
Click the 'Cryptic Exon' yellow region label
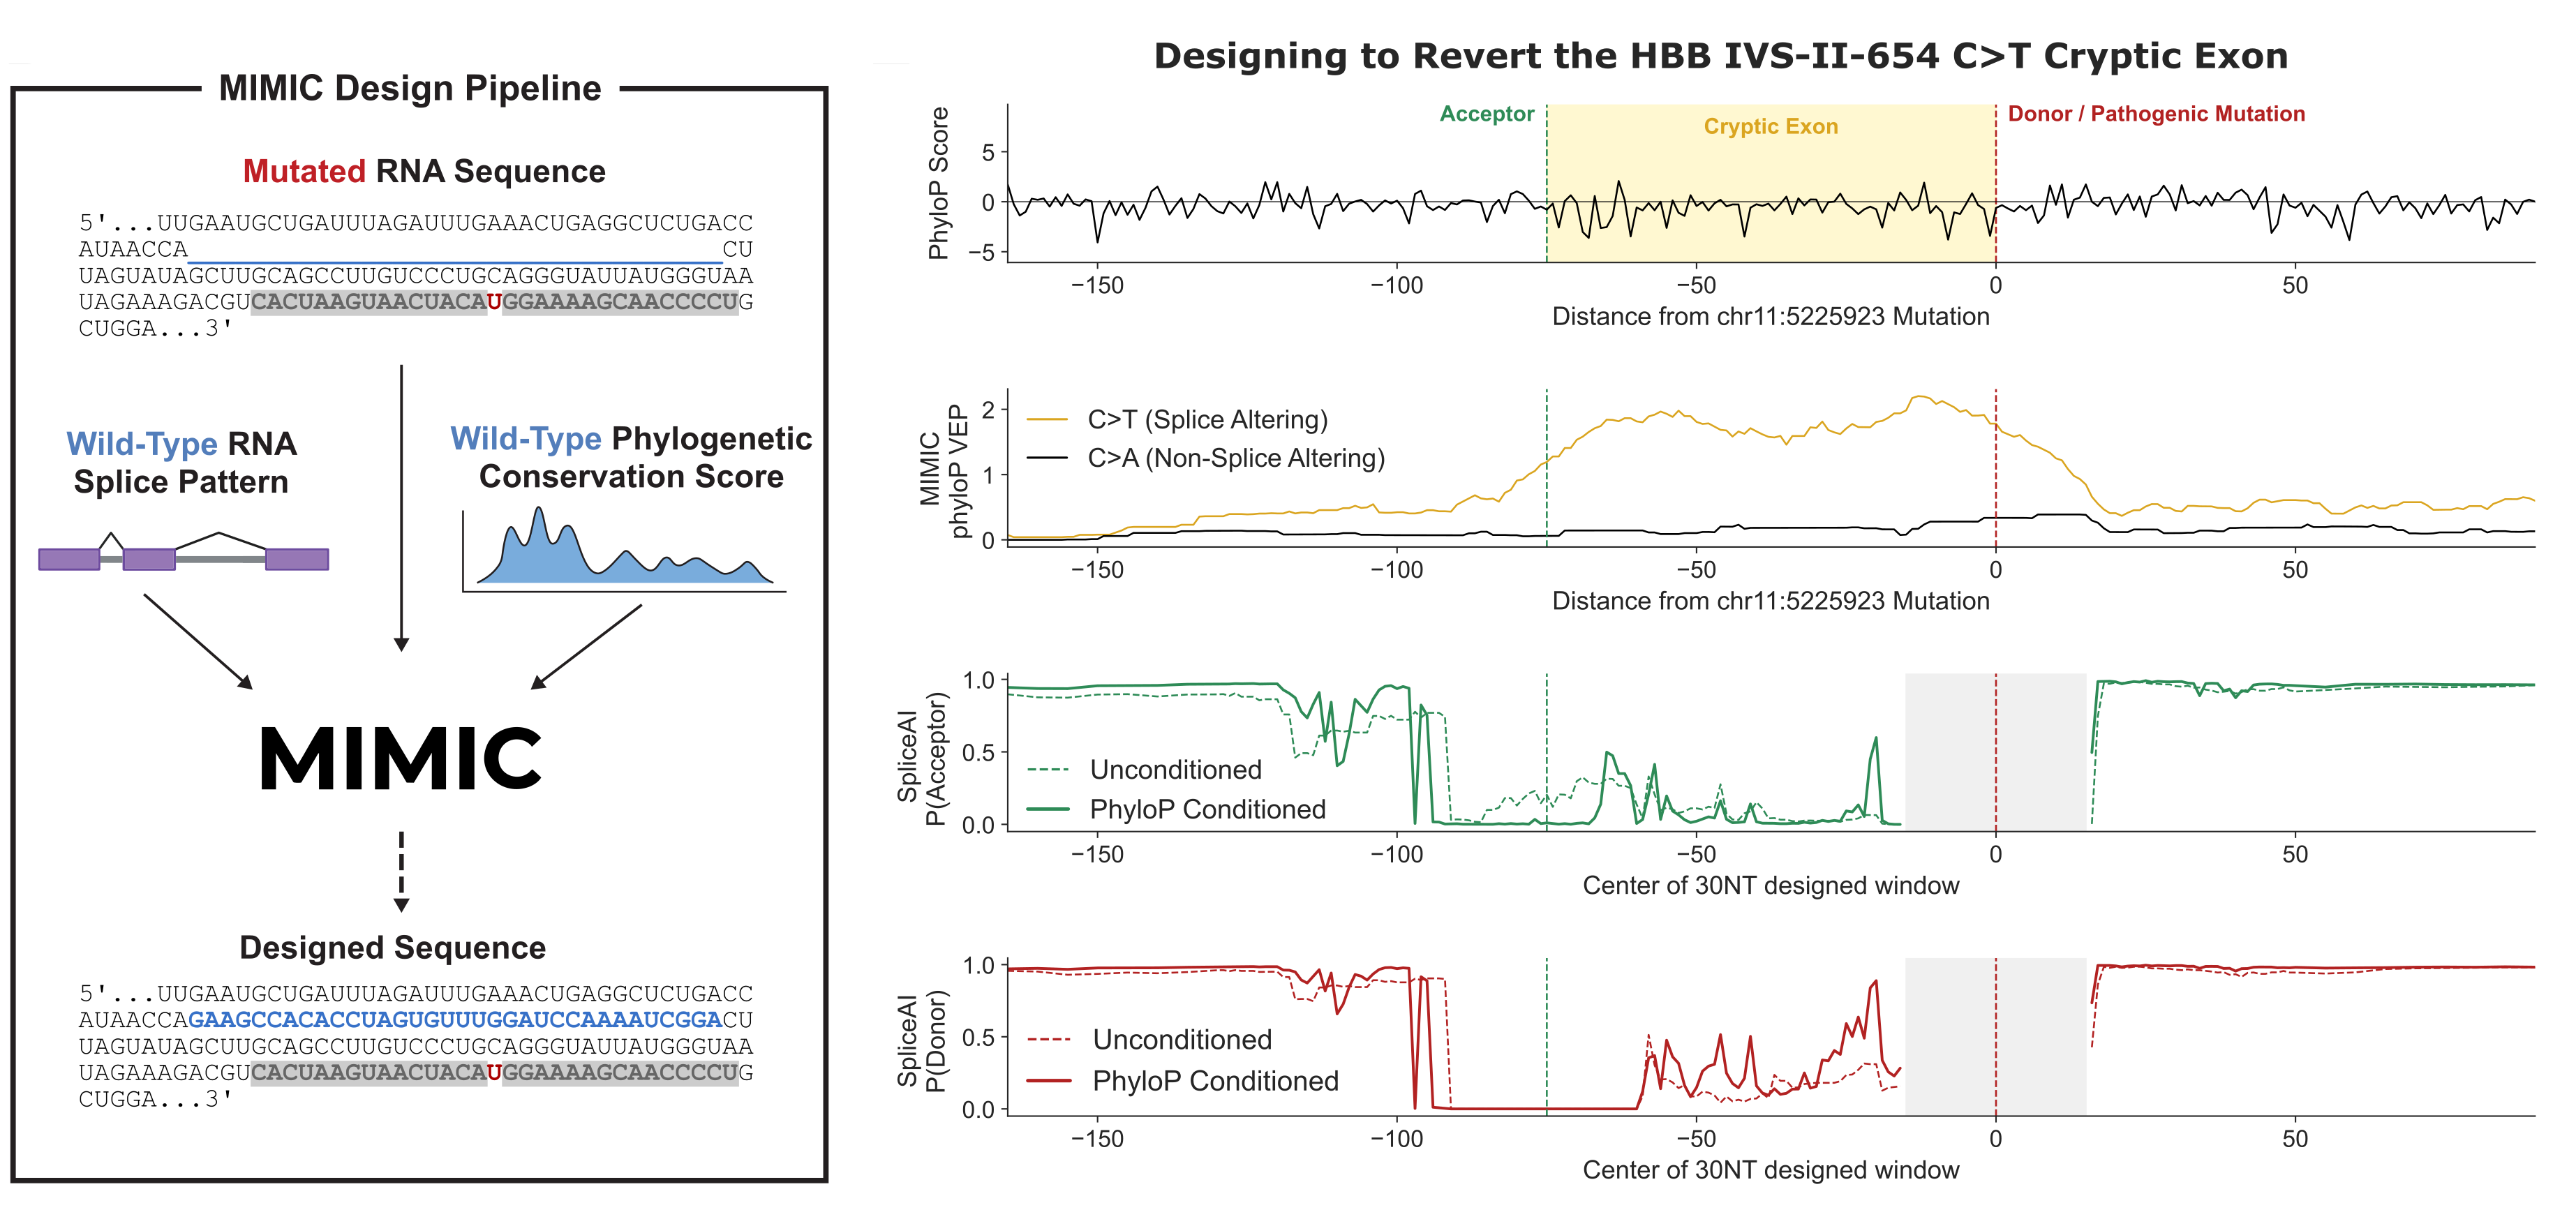[x=1770, y=126]
